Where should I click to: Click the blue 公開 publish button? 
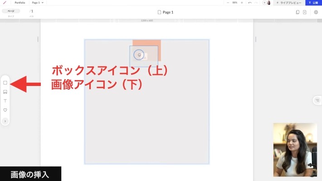coord(313,3)
